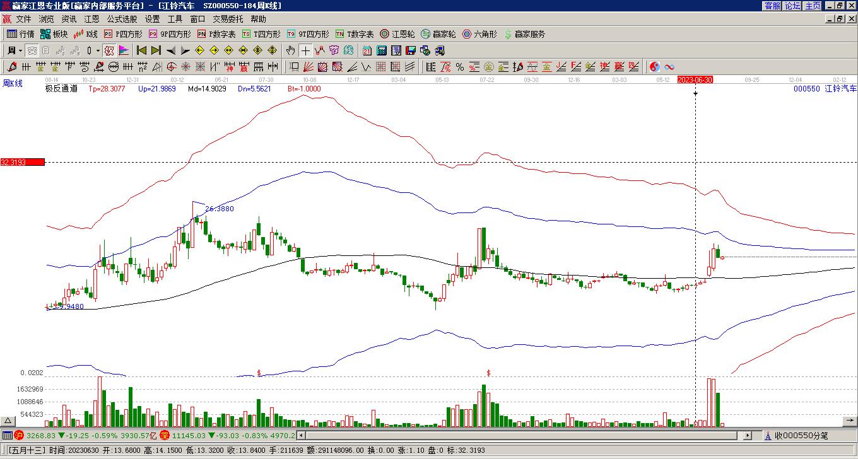Open the T数字表 tool
Screen dimensions: 858x459
(x=355, y=34)
